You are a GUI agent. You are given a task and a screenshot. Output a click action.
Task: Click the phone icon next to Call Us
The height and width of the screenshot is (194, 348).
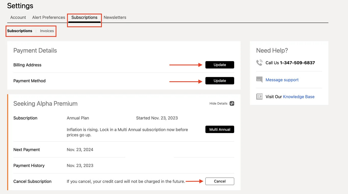point(259,62)
